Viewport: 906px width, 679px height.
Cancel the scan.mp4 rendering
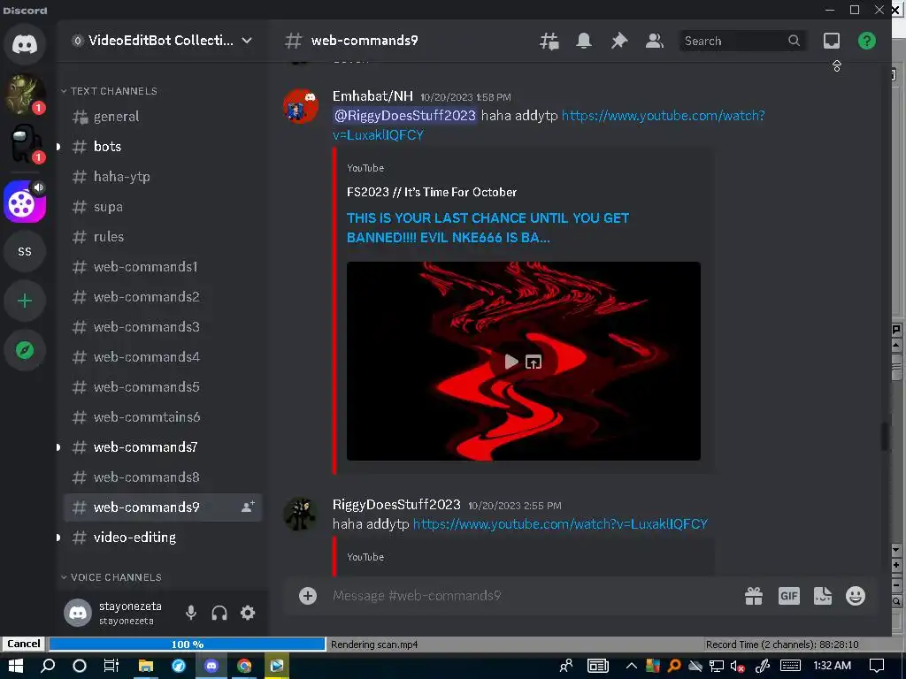pyautogui.click(x=23, y=644)
